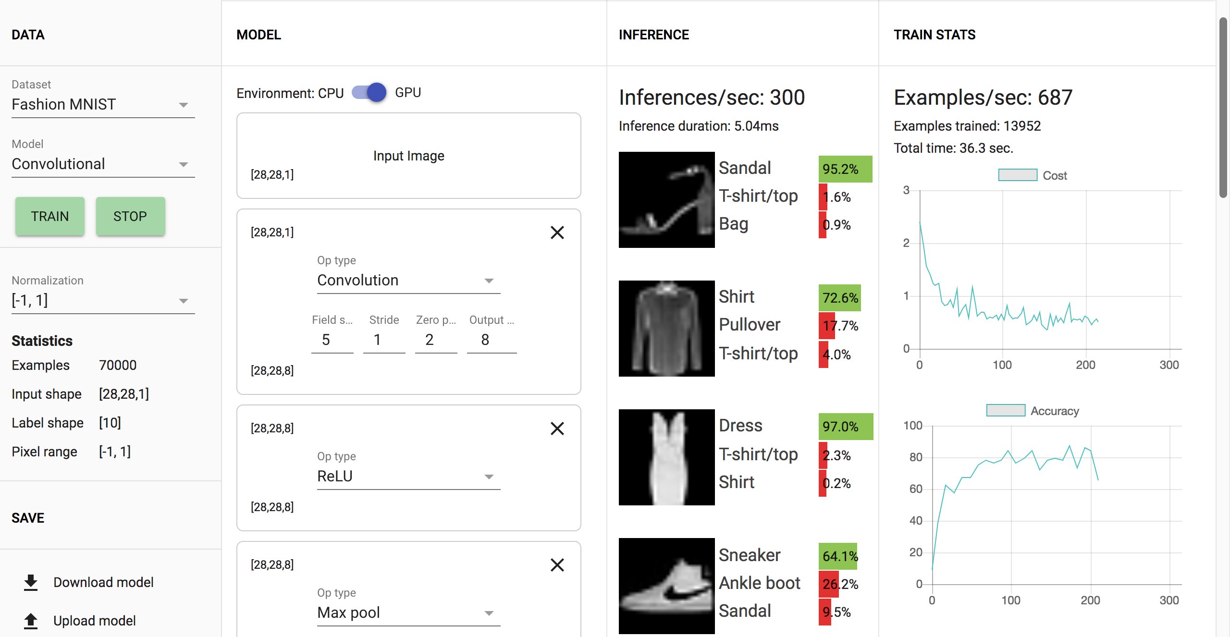This screenshot has width=1230, height=637.
Task: Open the Dataset dropdown showing Fashion MNIST
Action: (x=103, y=104)
